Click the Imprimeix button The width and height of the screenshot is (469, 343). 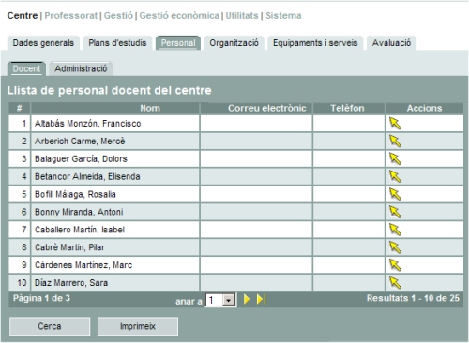[x=138, y=326]
